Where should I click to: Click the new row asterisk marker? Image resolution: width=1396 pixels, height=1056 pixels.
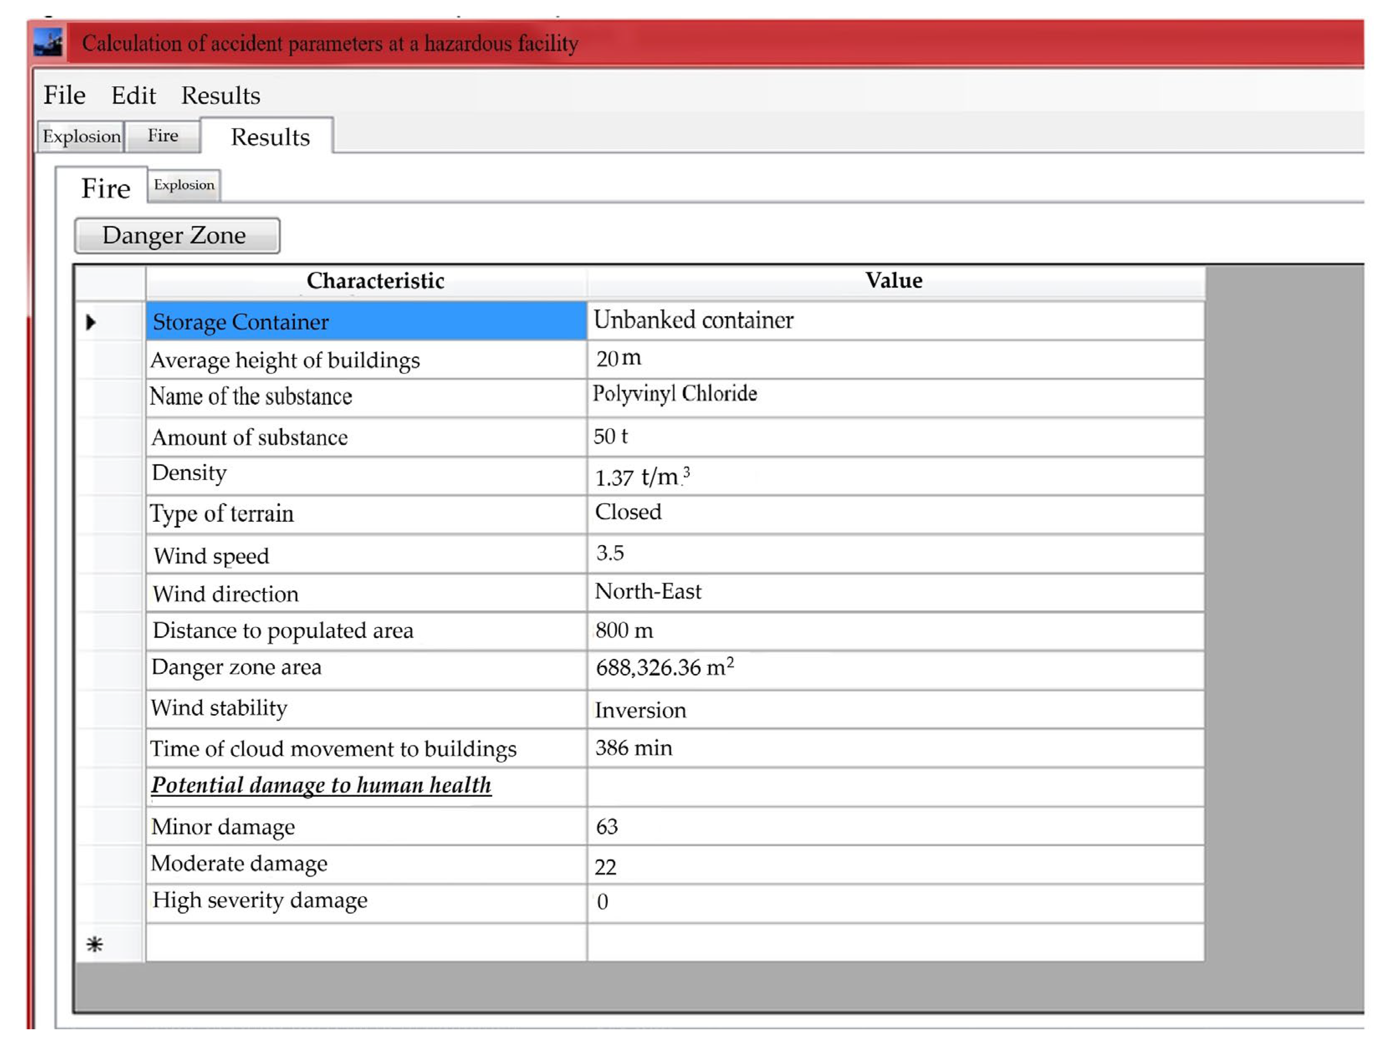click(94, 944)
